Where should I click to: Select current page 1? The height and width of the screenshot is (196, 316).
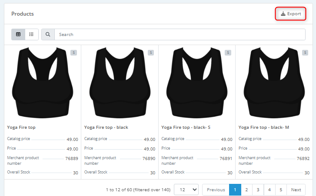(x=235, y=190)
